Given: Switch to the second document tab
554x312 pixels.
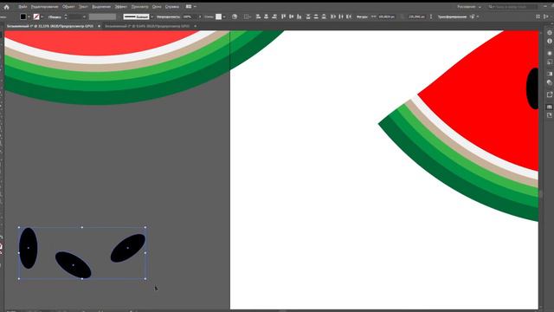Looking at the screenshot, I should pyautogui.click(x=146, y=26).
